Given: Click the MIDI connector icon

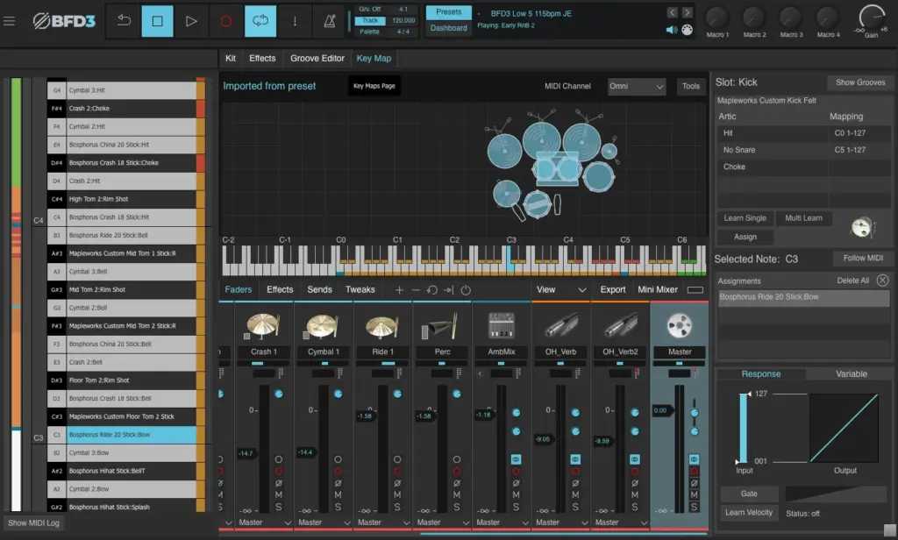Looking at the screenshot, I should tap(688, 30).
